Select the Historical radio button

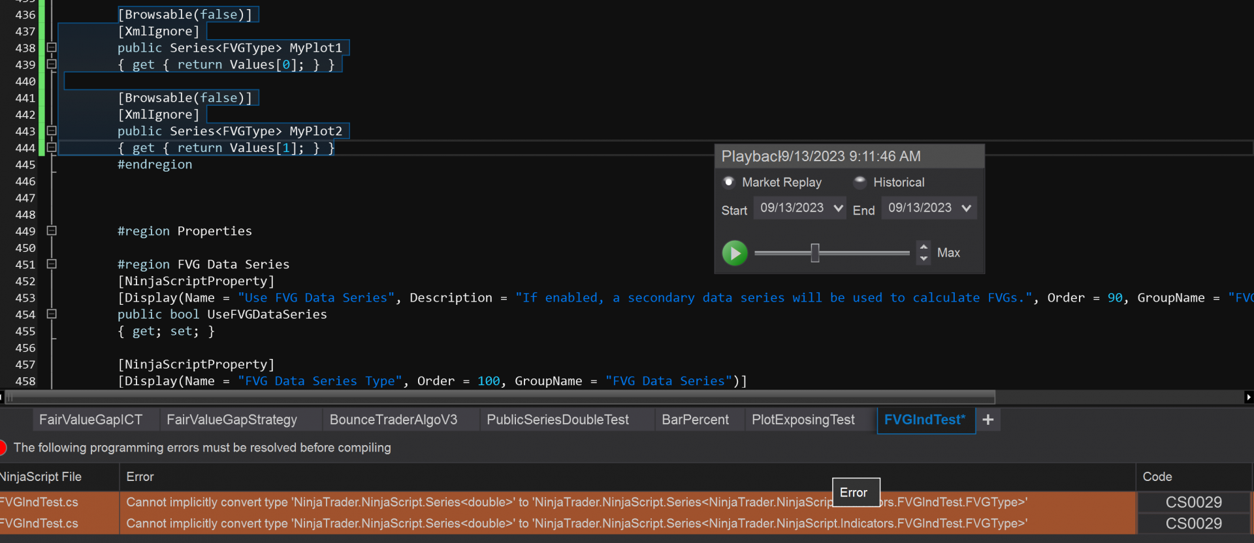[x=860, y=182]
